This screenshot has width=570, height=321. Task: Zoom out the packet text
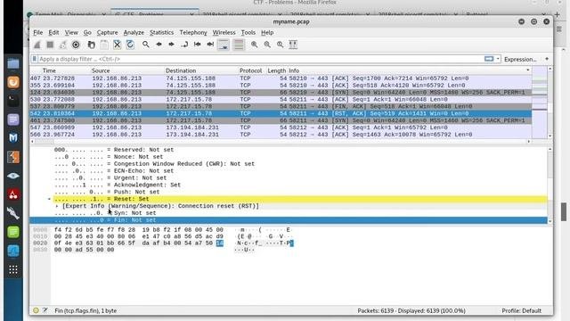(x=267, y=45)
